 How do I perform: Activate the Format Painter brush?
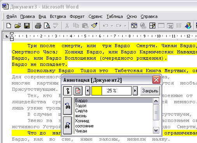click(94, 26)
